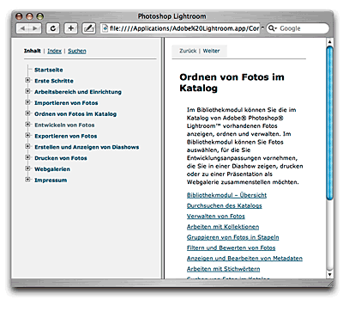Open the Durchsuchen des Katalogs link
The width and height of the screenshot is (343, 318).
pyautogui.click(x=225, y=205)
